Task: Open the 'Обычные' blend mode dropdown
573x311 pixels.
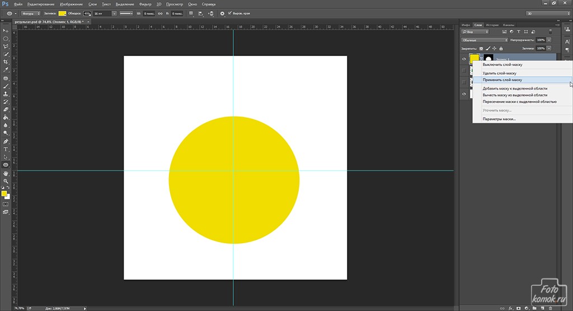Action: pyautogui.click(x=485, y=40)
